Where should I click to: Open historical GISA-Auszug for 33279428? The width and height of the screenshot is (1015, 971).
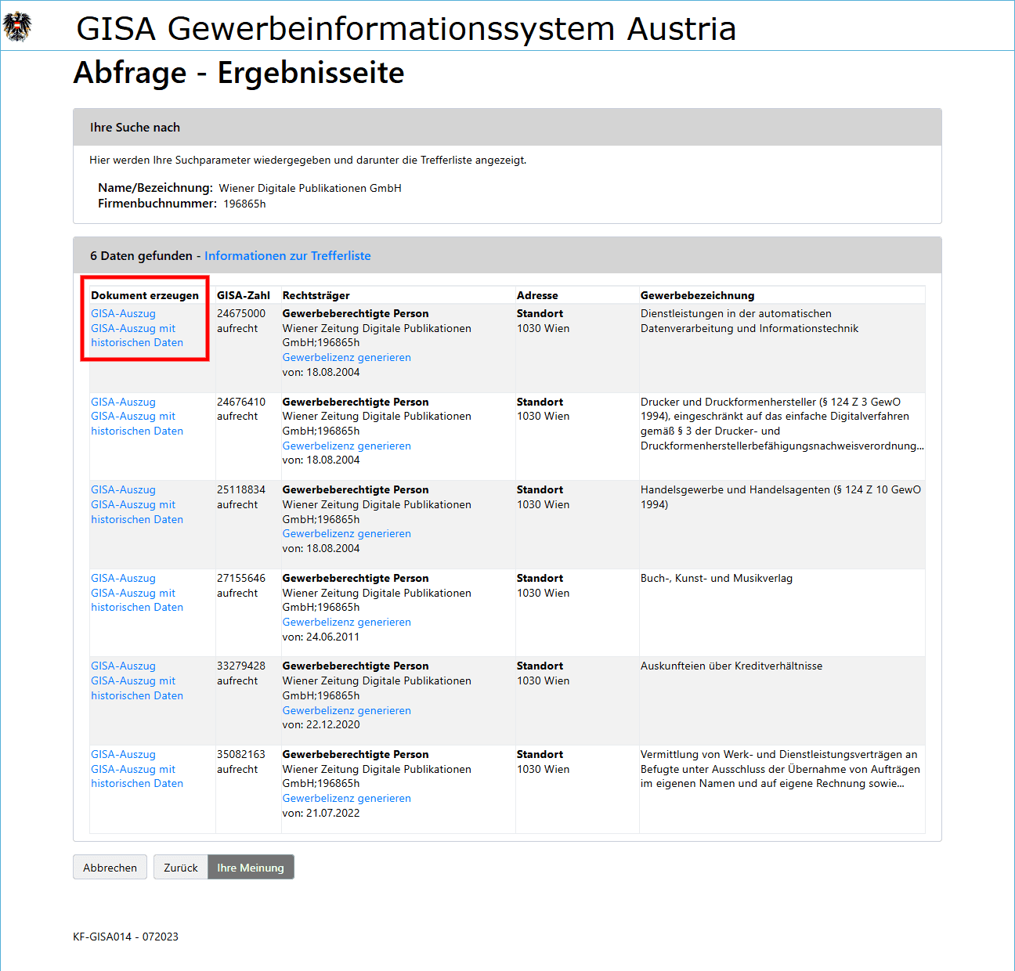(137, 688)
